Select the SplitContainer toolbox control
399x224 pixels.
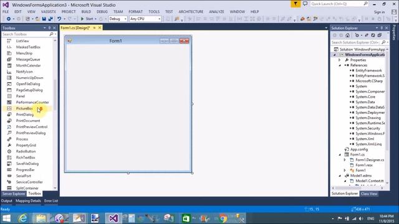tap(27, 188)
